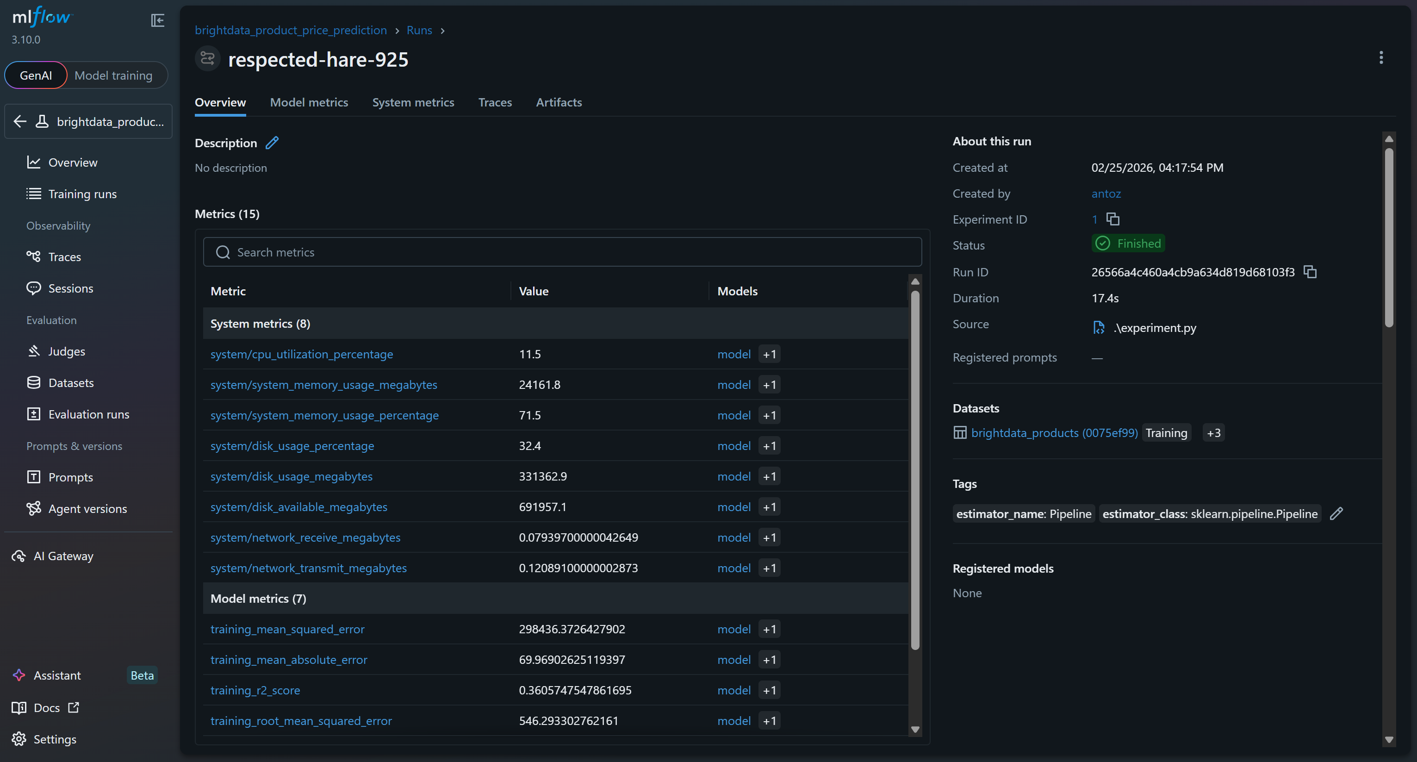Open the antoz creator link
Screen dimensions: 1417x762
pos(1106,194)
